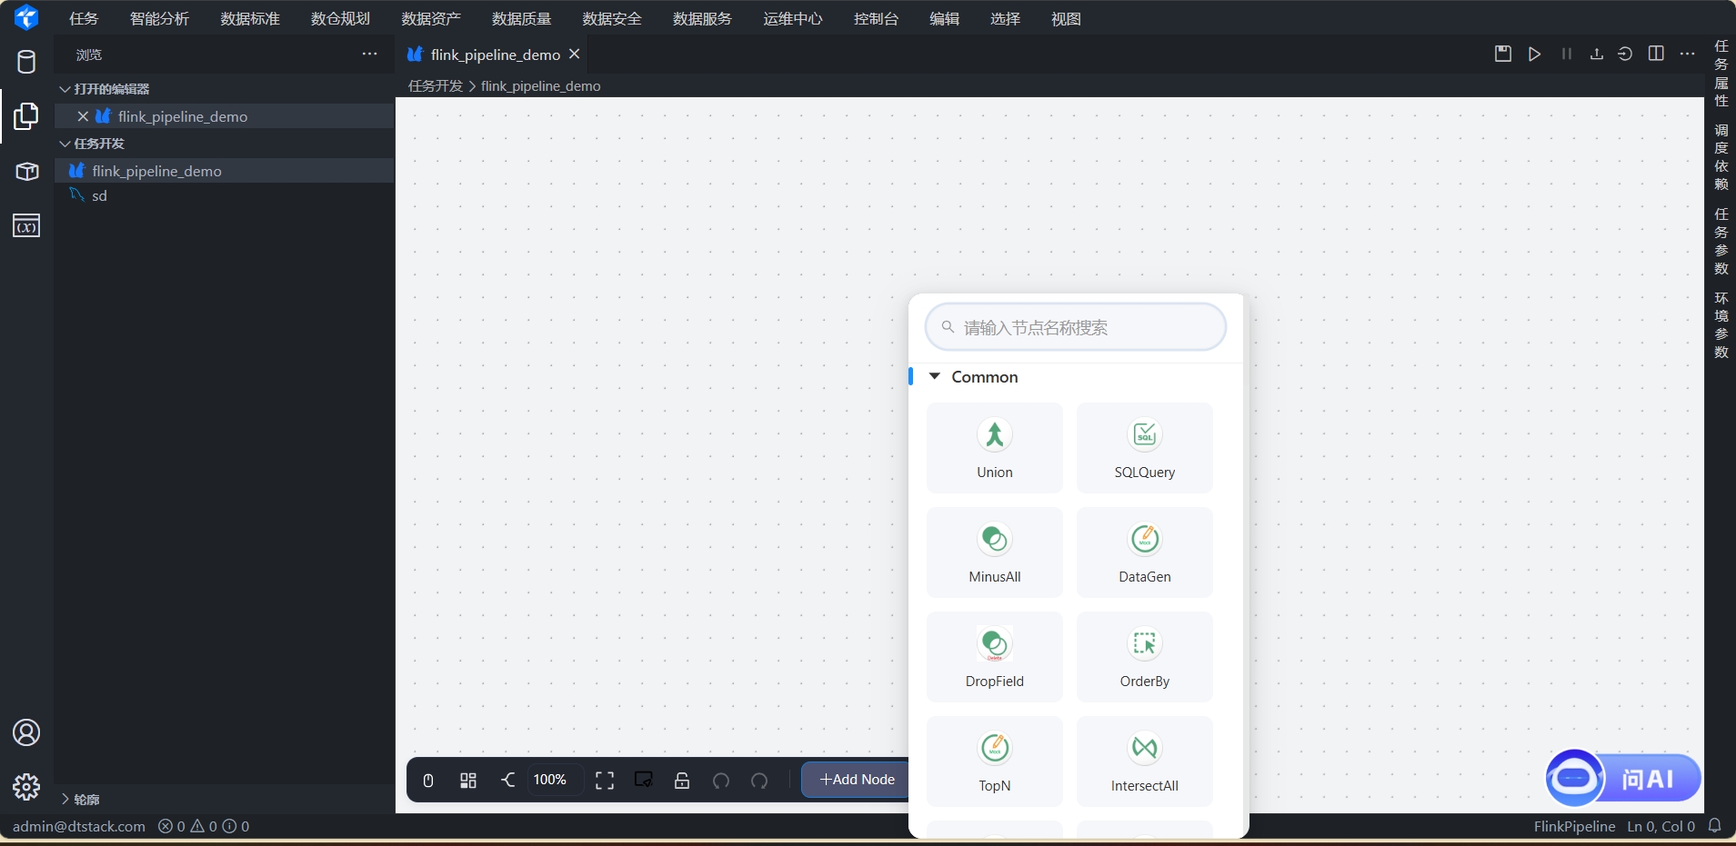Click the save icon in editor toolbar
The image size is (1736, 846).
[x=1503, y=54]
